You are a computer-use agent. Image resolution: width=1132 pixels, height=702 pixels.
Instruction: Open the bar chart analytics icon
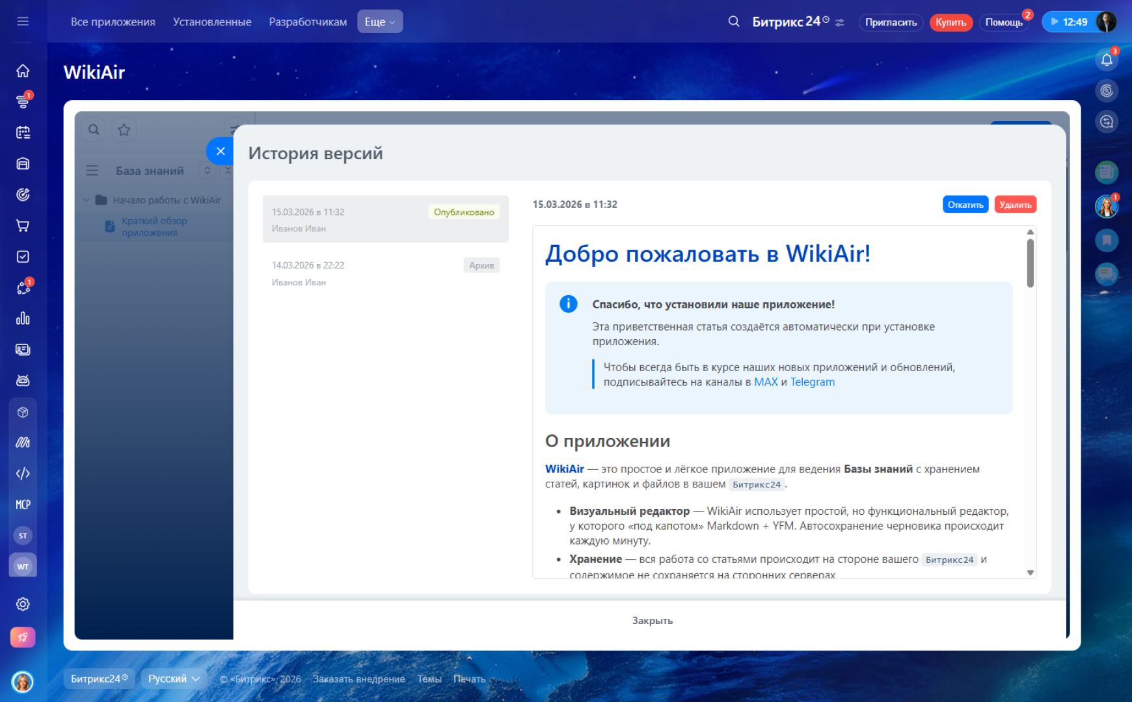tap(23, 318)
